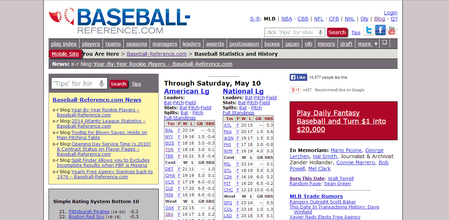Open the Facebook icon link
Image resolution: width=449 pixels, height=220 pixels.
click(380, 30)
